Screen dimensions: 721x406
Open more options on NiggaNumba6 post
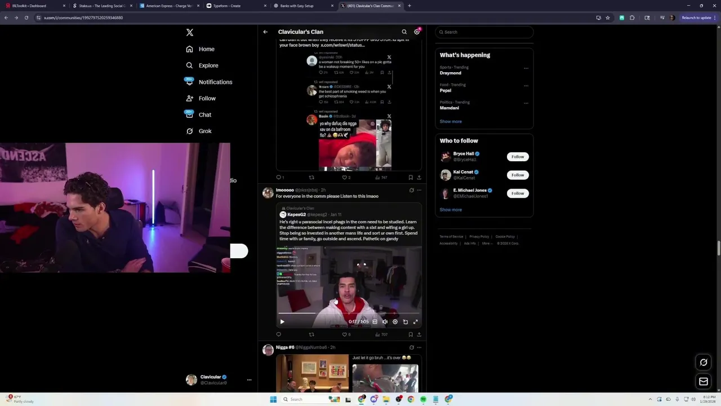419,347
